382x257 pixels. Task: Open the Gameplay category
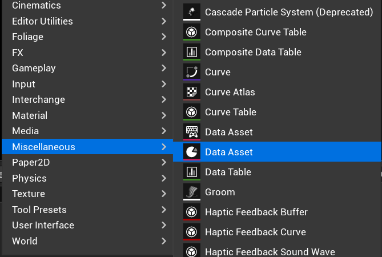point(87,68)
